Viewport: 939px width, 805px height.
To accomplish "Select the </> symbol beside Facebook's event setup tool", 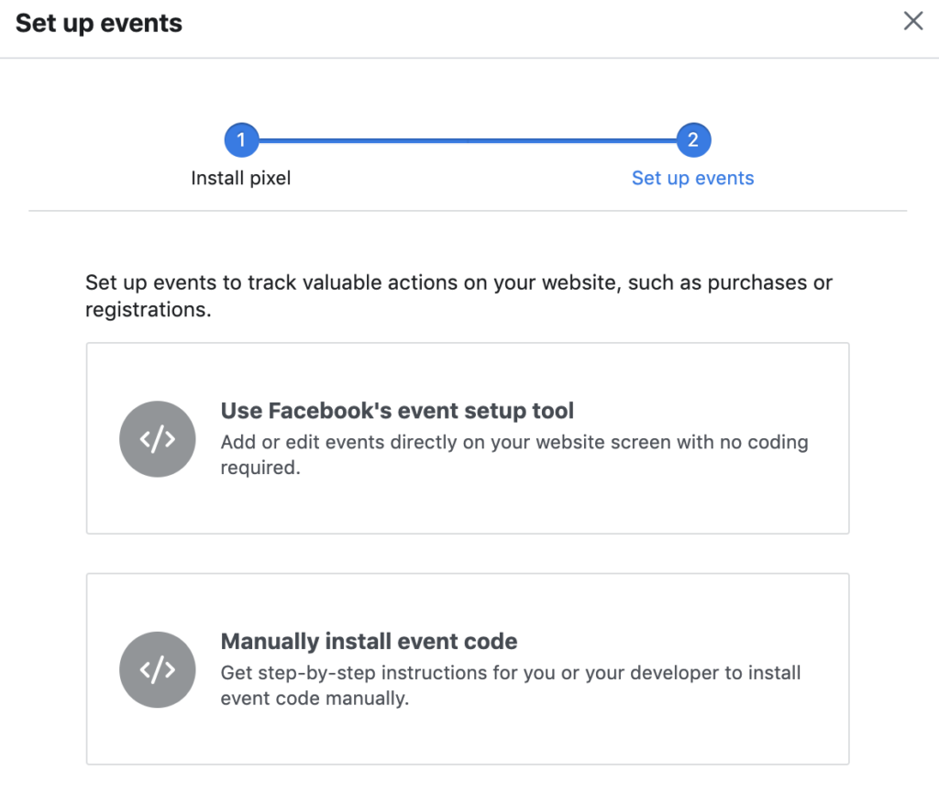I will click(157, 438).
